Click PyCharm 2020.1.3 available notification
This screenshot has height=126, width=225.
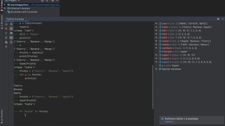point(181,119)
